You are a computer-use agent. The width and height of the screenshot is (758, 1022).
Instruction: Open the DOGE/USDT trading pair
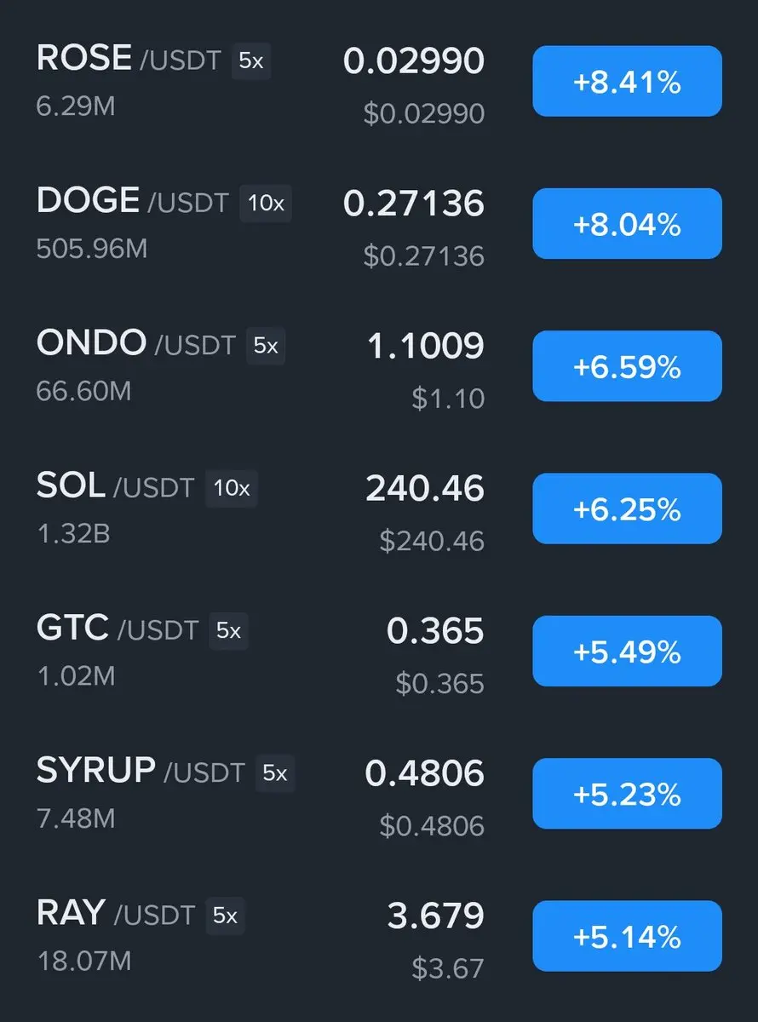(x=133, y=202)
